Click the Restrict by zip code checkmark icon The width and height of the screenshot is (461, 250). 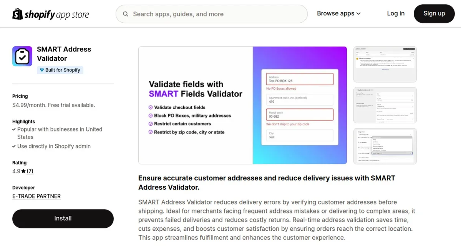(x=151, y=132)
